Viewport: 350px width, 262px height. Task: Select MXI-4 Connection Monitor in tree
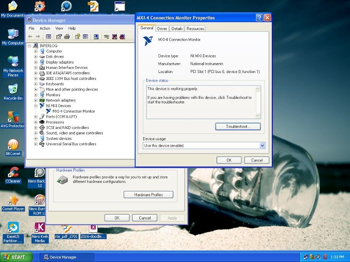(x=74, y=111)
